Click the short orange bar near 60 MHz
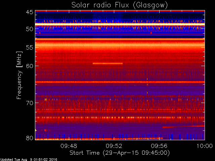This screenshot has height=161, width=215. tap(107, 63)
